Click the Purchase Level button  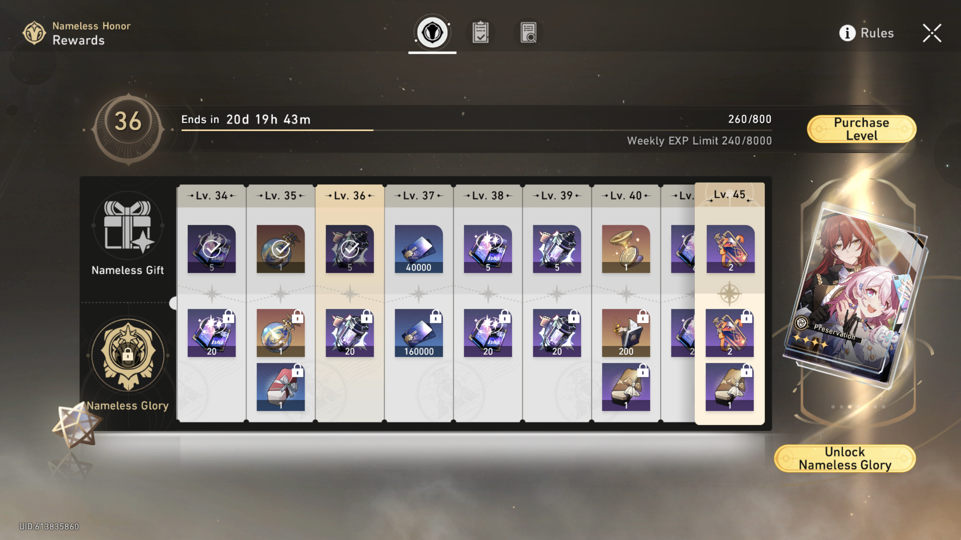click(862, 129)
